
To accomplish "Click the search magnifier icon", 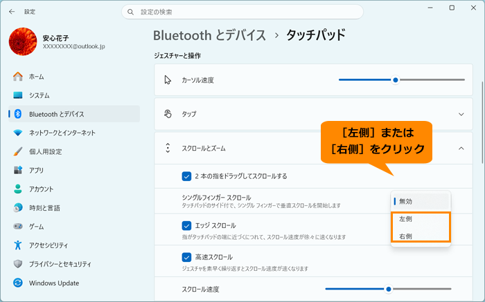I will click(x=130, y=12).
